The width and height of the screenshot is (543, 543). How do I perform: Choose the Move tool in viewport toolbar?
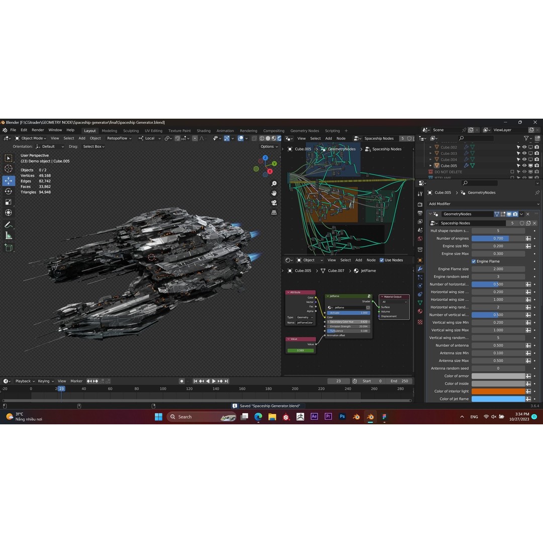click(x=9, y=181)
